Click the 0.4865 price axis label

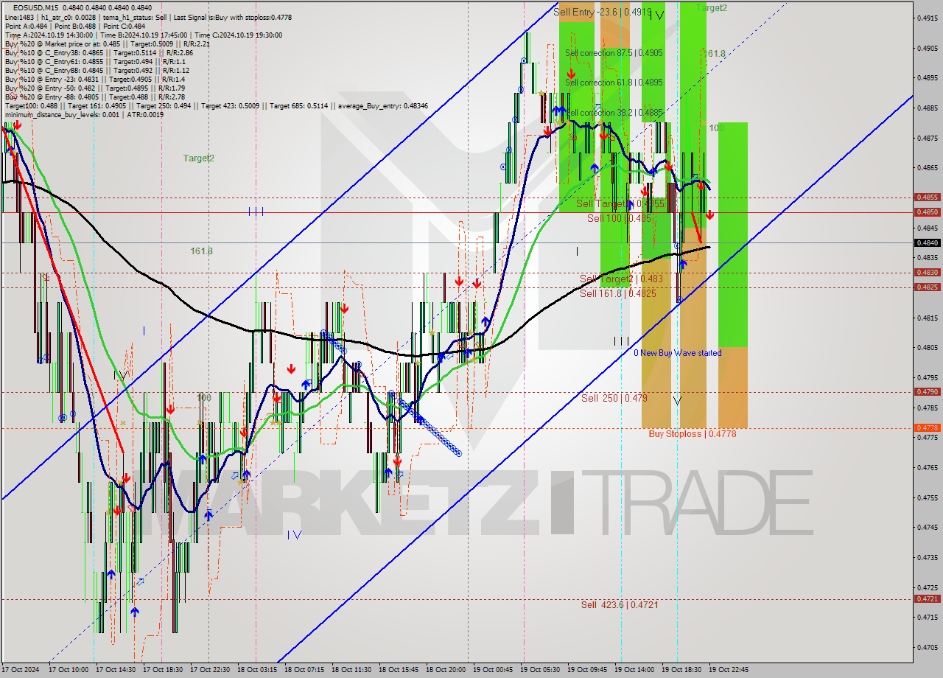coord(928,167)
